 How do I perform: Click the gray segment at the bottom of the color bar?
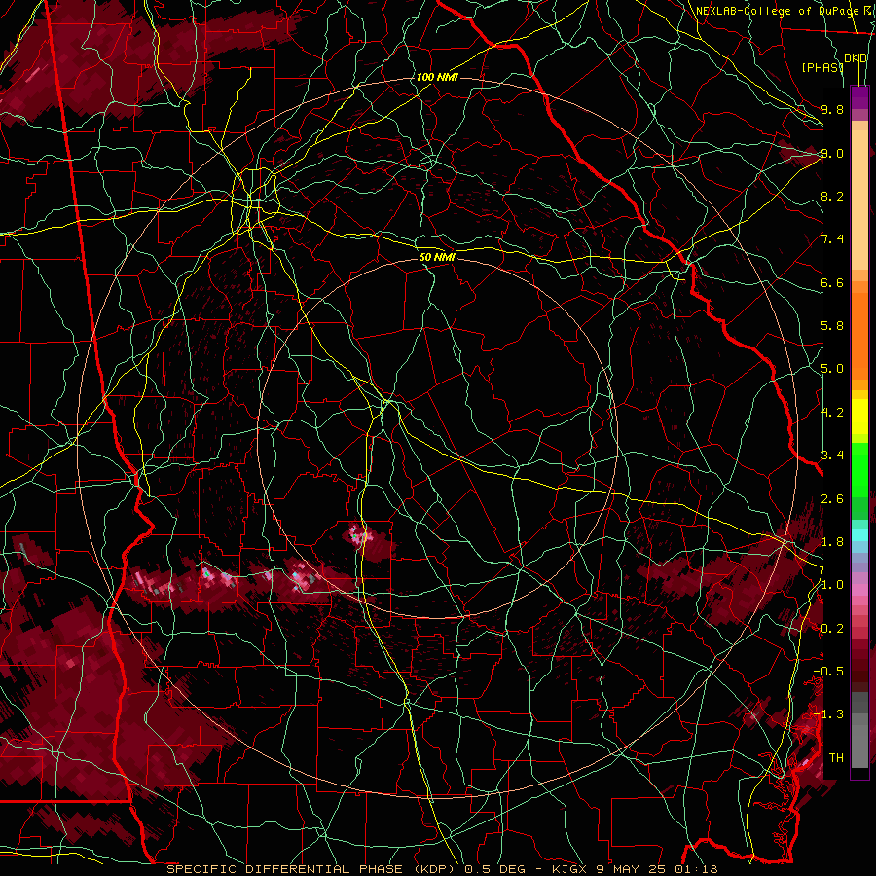(859, 732)
